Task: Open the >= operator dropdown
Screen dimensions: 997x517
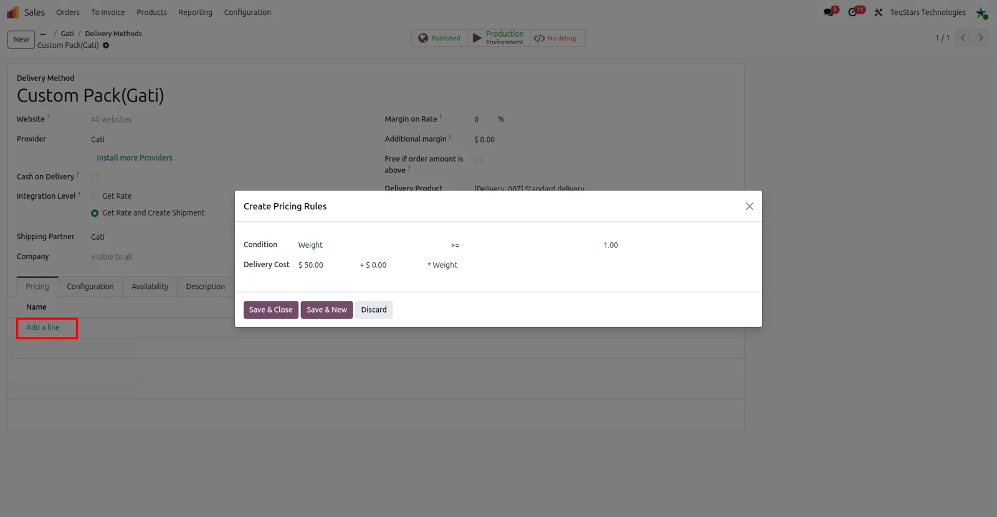Action: click(522, 245)
